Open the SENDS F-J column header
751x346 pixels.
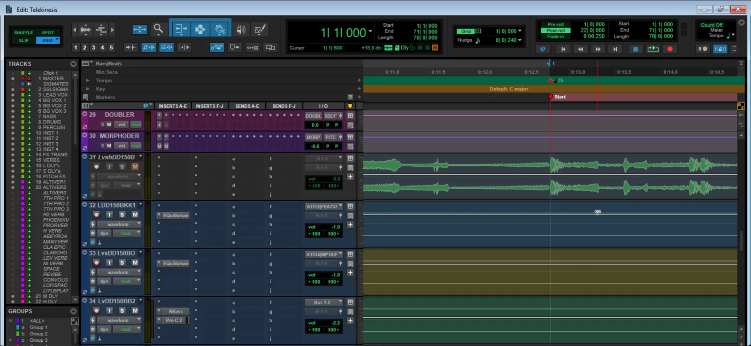click(x=284, y=106)
